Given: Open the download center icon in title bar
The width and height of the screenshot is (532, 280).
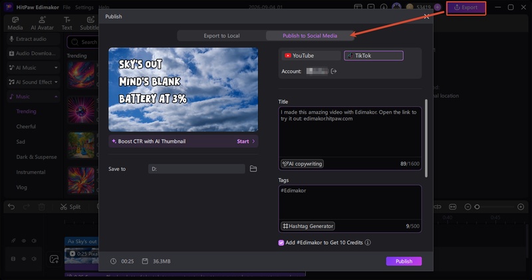Looking at the screenshot, I should (384, 7).
